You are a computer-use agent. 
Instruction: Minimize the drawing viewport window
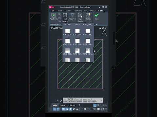coord(100,28)
